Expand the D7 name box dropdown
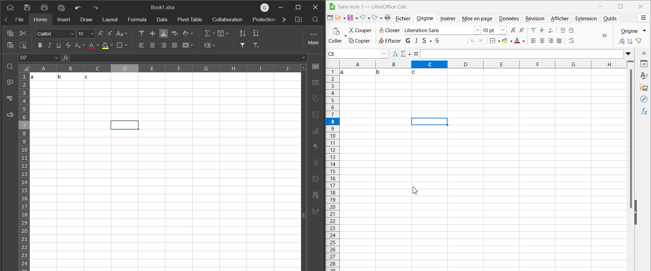The height and width of the screenshot is (271, 651). (56, 58)
